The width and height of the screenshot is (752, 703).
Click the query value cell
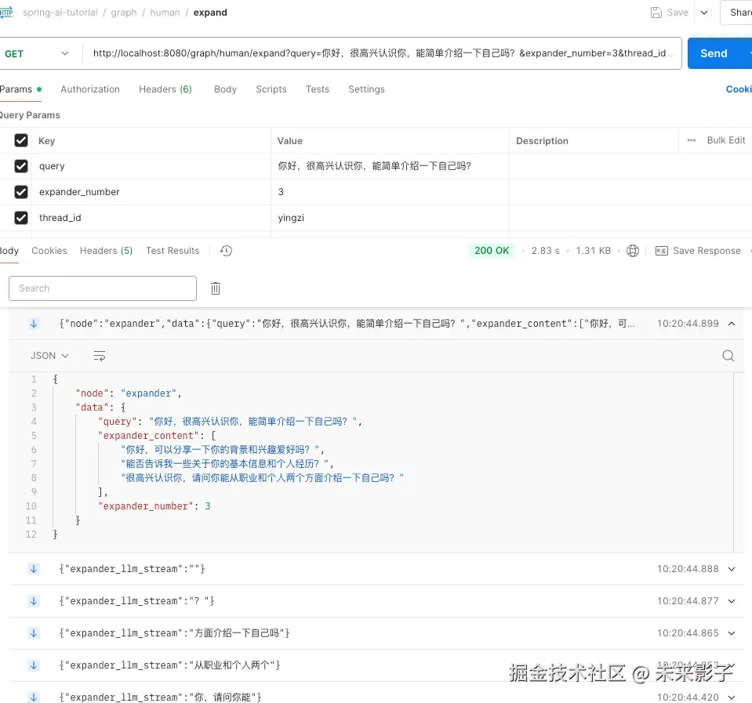[390, 166]
